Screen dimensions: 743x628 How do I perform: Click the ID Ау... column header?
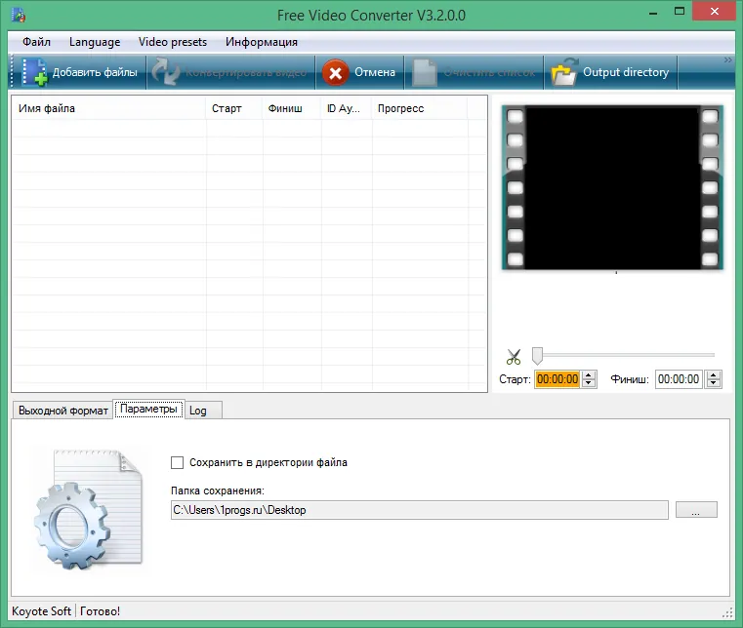[347, 108]
